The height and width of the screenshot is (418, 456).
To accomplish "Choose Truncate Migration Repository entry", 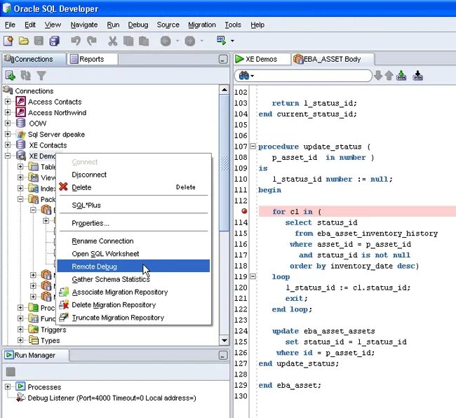I will pos(133,318).
